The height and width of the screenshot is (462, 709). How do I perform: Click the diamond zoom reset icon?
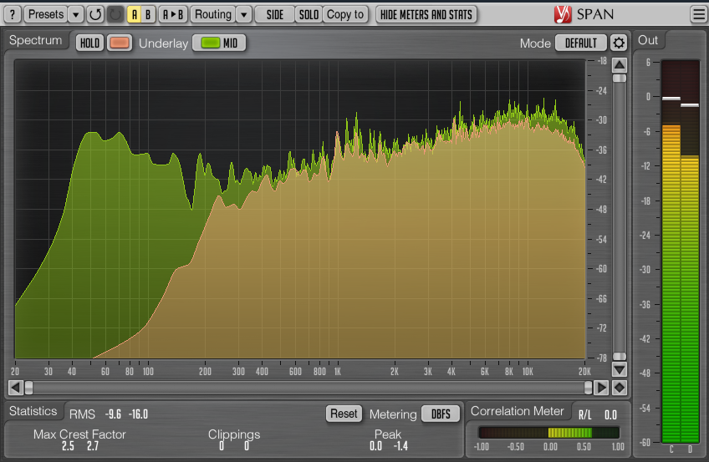coord(619,388)
